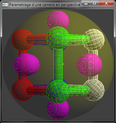Screen dimensions: 116x123
Task: Click the window title bar text
Action: [x=45, y=5]
